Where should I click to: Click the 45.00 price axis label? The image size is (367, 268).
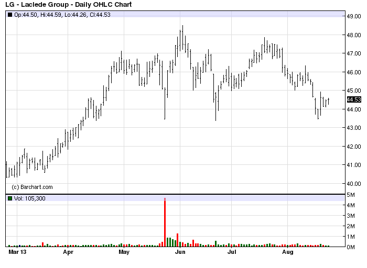(354, 91)
